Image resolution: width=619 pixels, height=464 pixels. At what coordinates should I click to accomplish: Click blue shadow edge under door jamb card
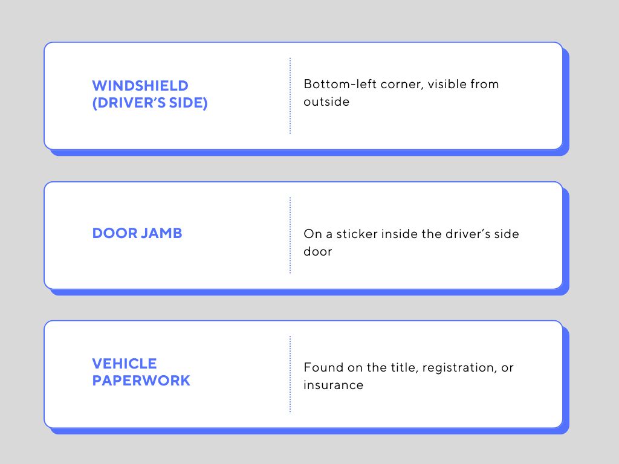point(308,292)
